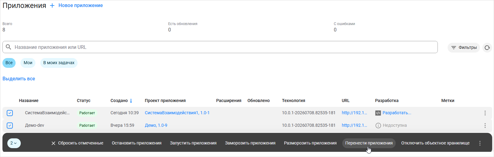The height and width of the screenshot is (157, 494).
Task: Click the Разработать... link
Action: tap(397, 113)
